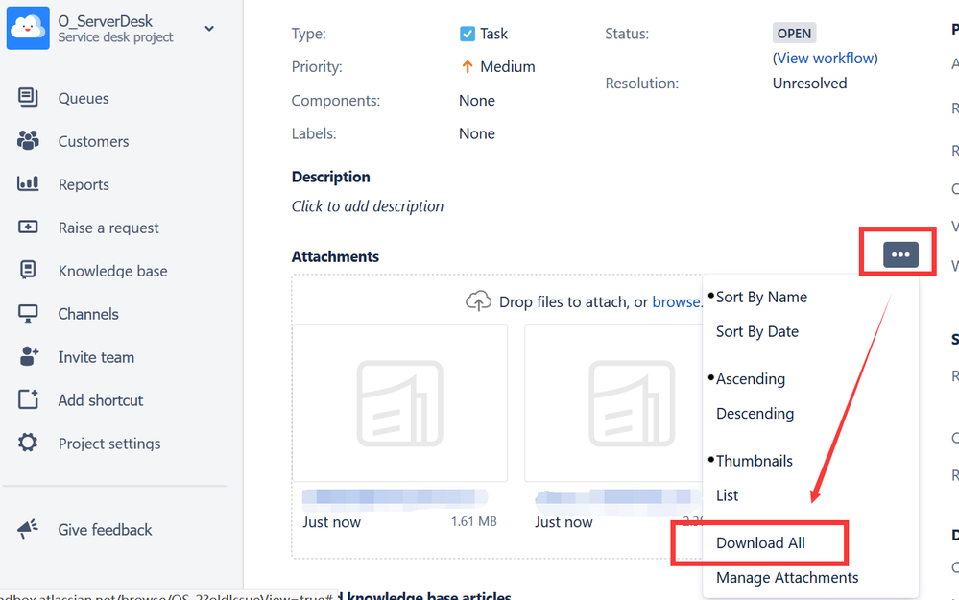
Task: Click the Medium priority arrow icon
Action: click(x=468, y=66)
